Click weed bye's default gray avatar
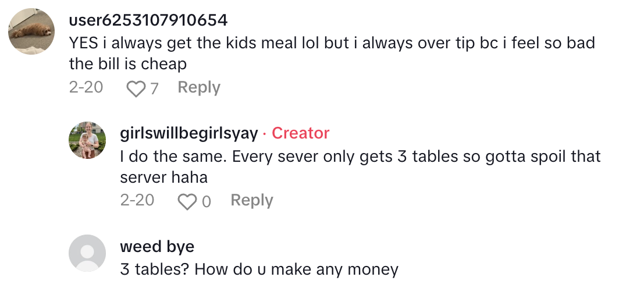Image resolution: width=619 pixels, height=284 pixels. (87, 253)
